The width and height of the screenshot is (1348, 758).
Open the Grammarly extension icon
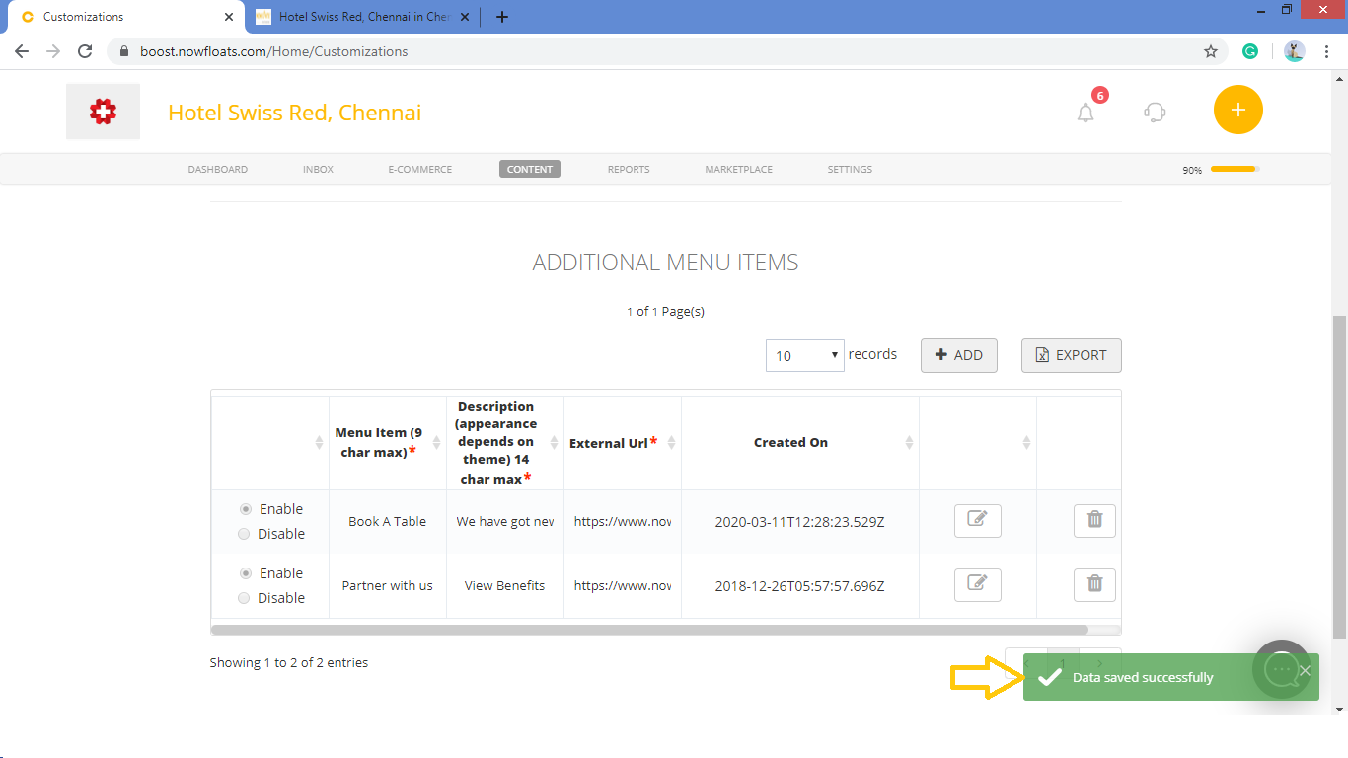(1250, 51)
